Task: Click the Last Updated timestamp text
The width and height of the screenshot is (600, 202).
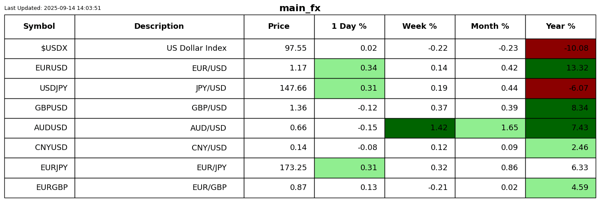Action: (53, 8)
